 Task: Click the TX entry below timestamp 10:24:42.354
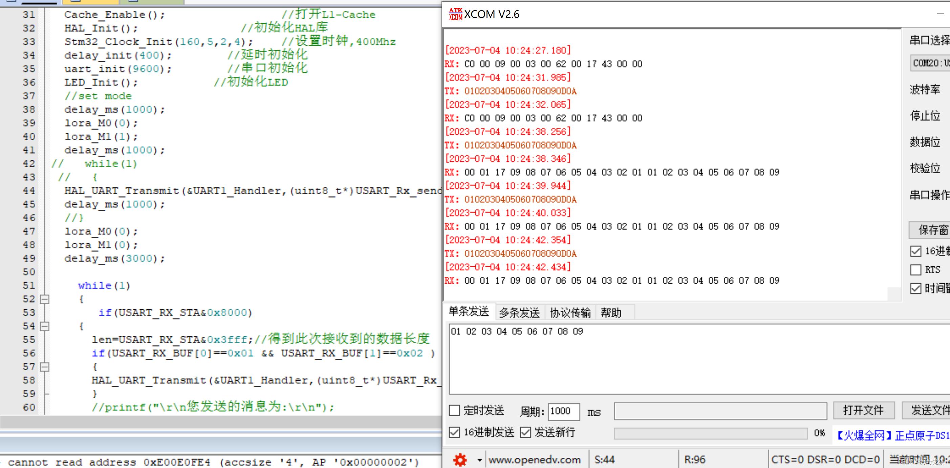tap(511, 253)
